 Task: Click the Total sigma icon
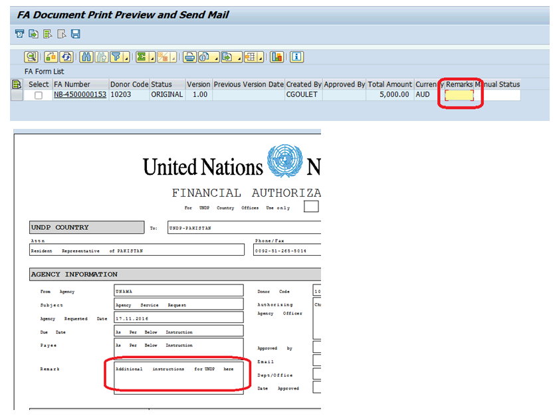coord(142,57)
